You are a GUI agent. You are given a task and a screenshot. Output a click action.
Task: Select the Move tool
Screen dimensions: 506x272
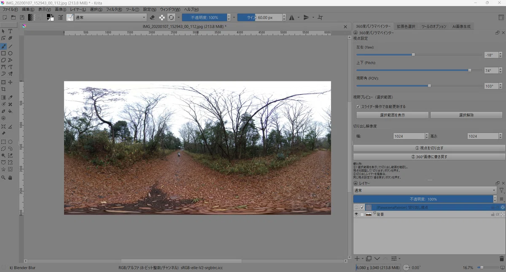(x=10, y=82)
